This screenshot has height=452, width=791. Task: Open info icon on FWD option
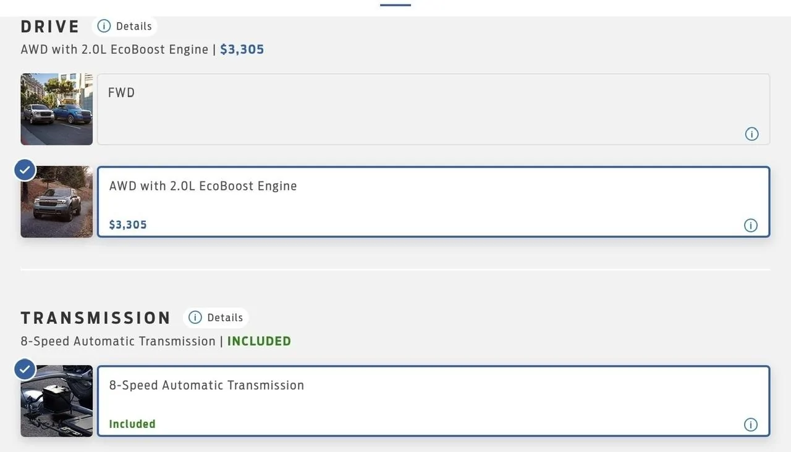[751, 134]
